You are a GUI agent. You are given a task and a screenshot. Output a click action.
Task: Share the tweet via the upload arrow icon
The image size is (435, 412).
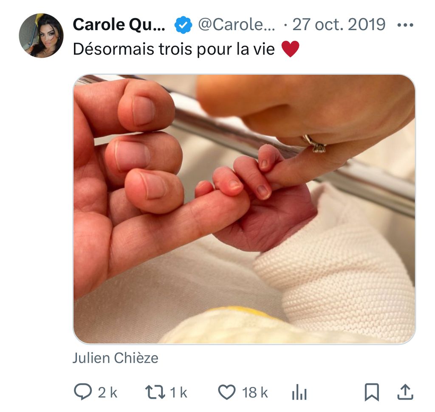404,392
